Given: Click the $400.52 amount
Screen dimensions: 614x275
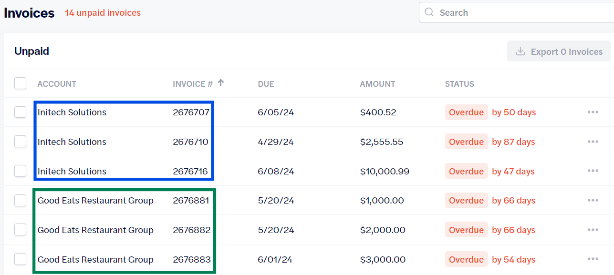Looking at the screenshot, I should pos(378,112).
